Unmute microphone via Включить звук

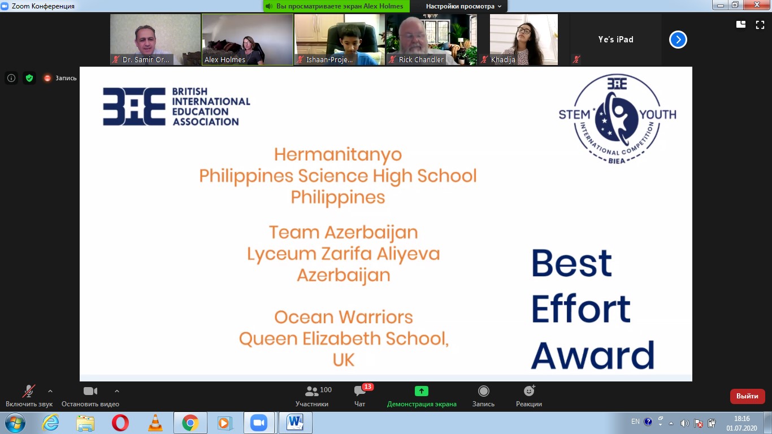click(x=29, y=396)
